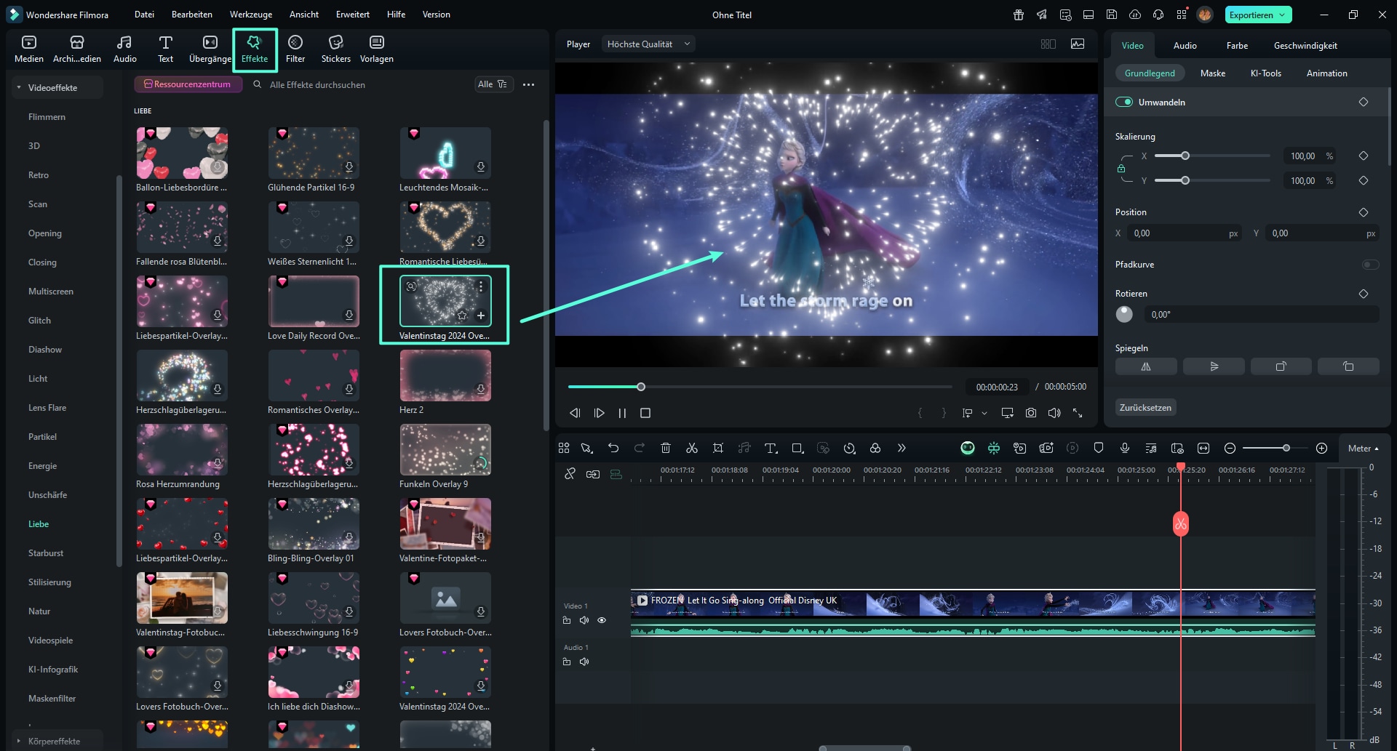Screen dimensions: 1397x751
Task: Click the undo arrow in timeline toolbar
Action: (x=613, y=448)
